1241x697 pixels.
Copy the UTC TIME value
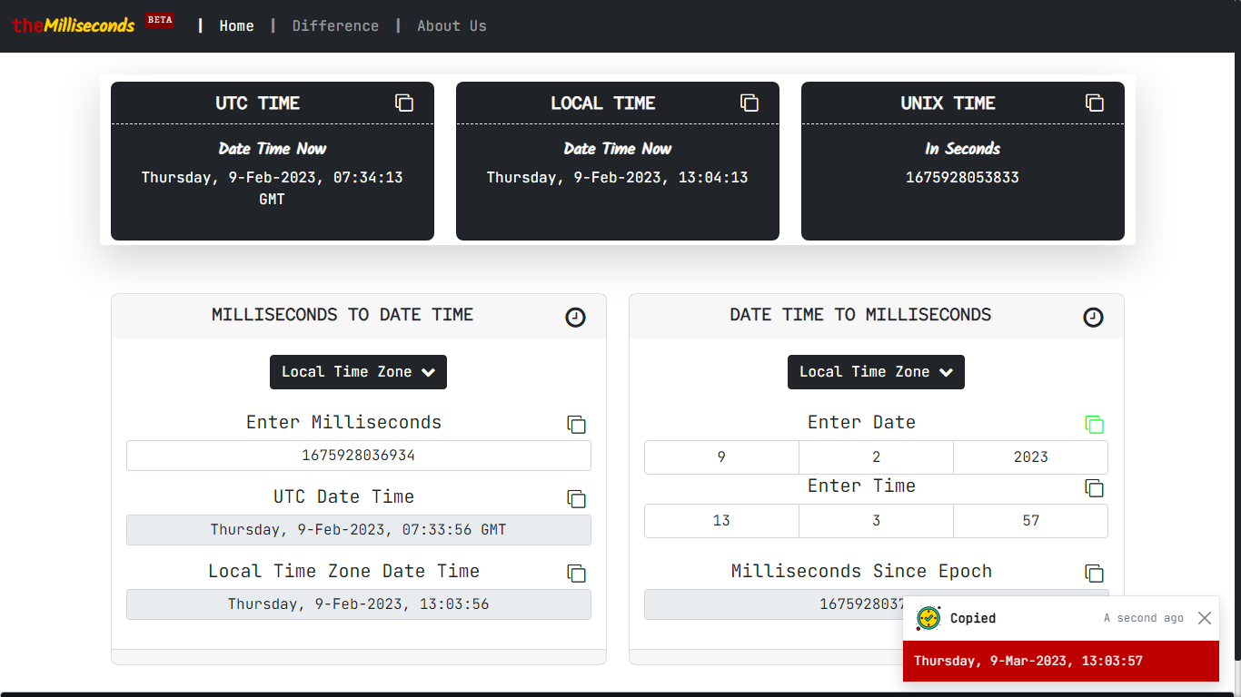coord(403,103)
